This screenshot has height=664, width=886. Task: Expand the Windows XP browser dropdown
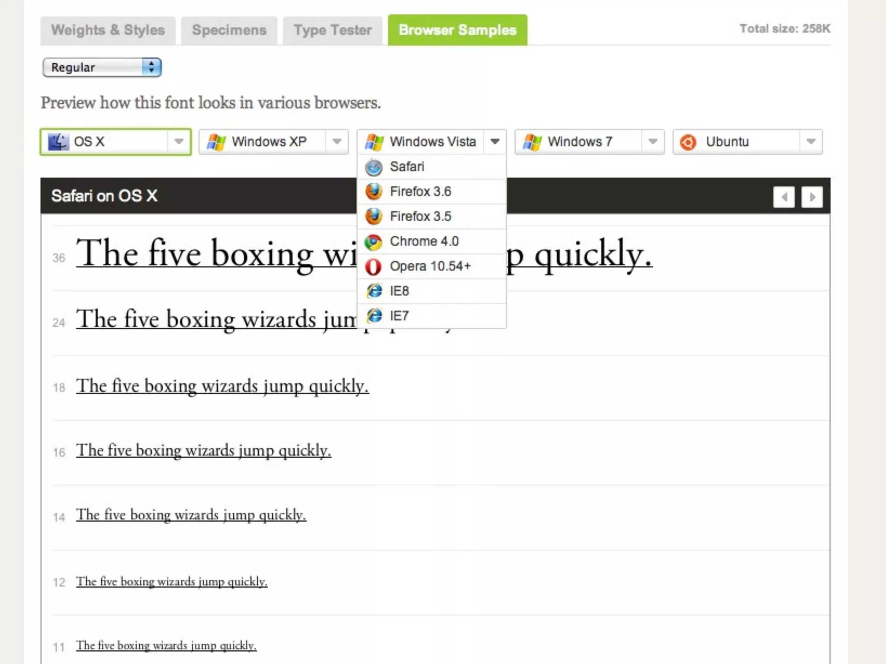point(337,141)
